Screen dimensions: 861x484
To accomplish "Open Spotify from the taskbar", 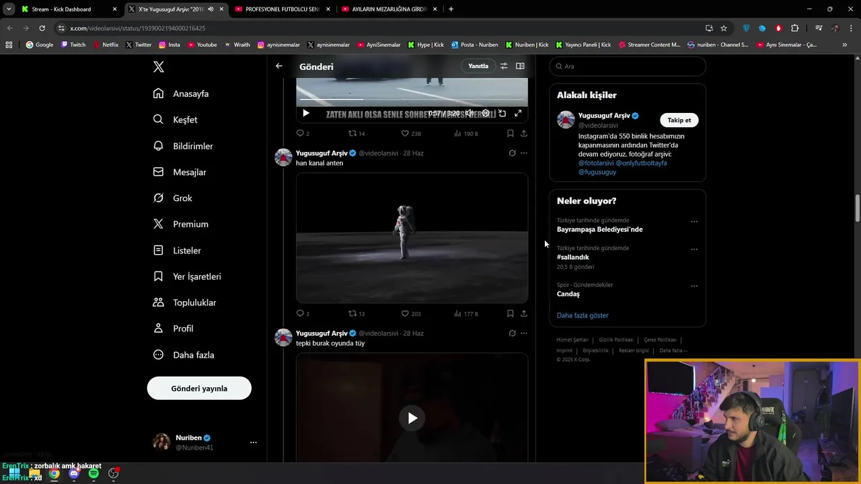I will click(93, 473).
